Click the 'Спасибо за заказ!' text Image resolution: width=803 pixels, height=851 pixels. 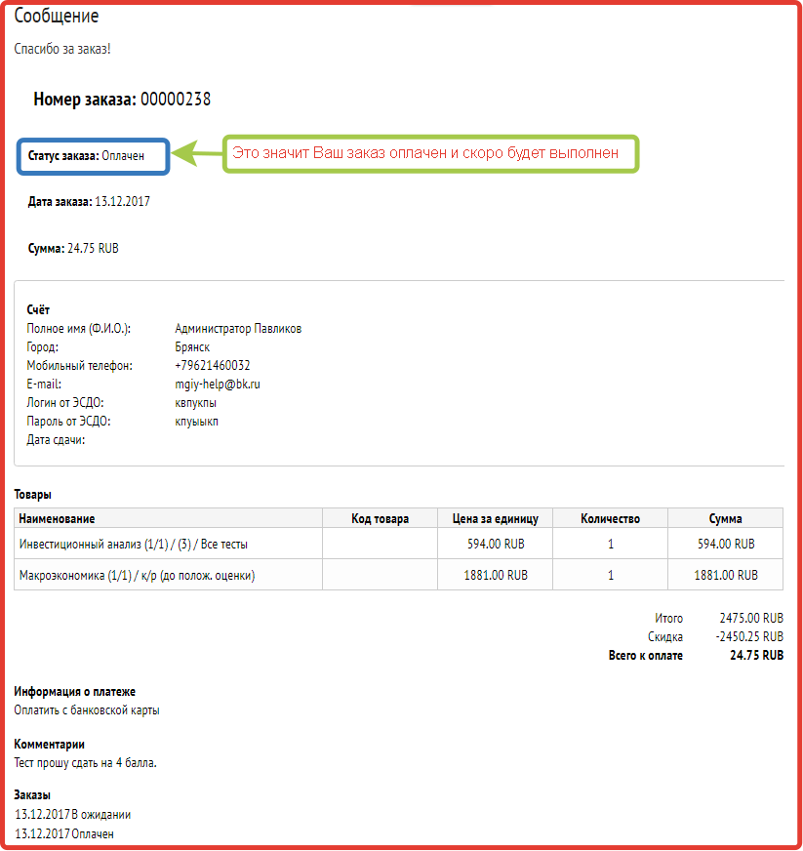62,49
